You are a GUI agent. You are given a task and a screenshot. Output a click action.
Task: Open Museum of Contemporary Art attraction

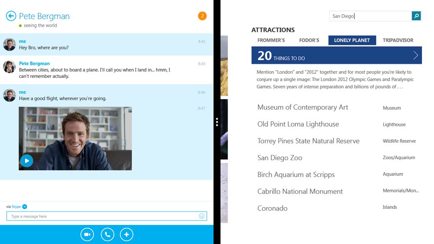click(x=303, y=107)
